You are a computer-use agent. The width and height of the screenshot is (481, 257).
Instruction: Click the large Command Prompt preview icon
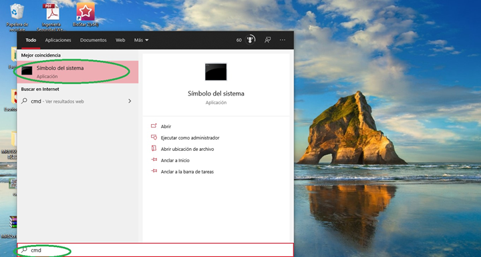[x=216, y=72]
